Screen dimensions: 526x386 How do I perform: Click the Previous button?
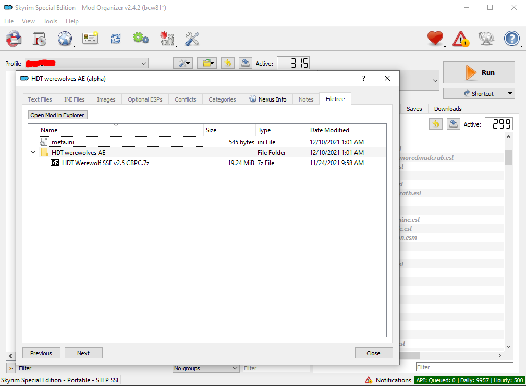click(x=41, y=353)
